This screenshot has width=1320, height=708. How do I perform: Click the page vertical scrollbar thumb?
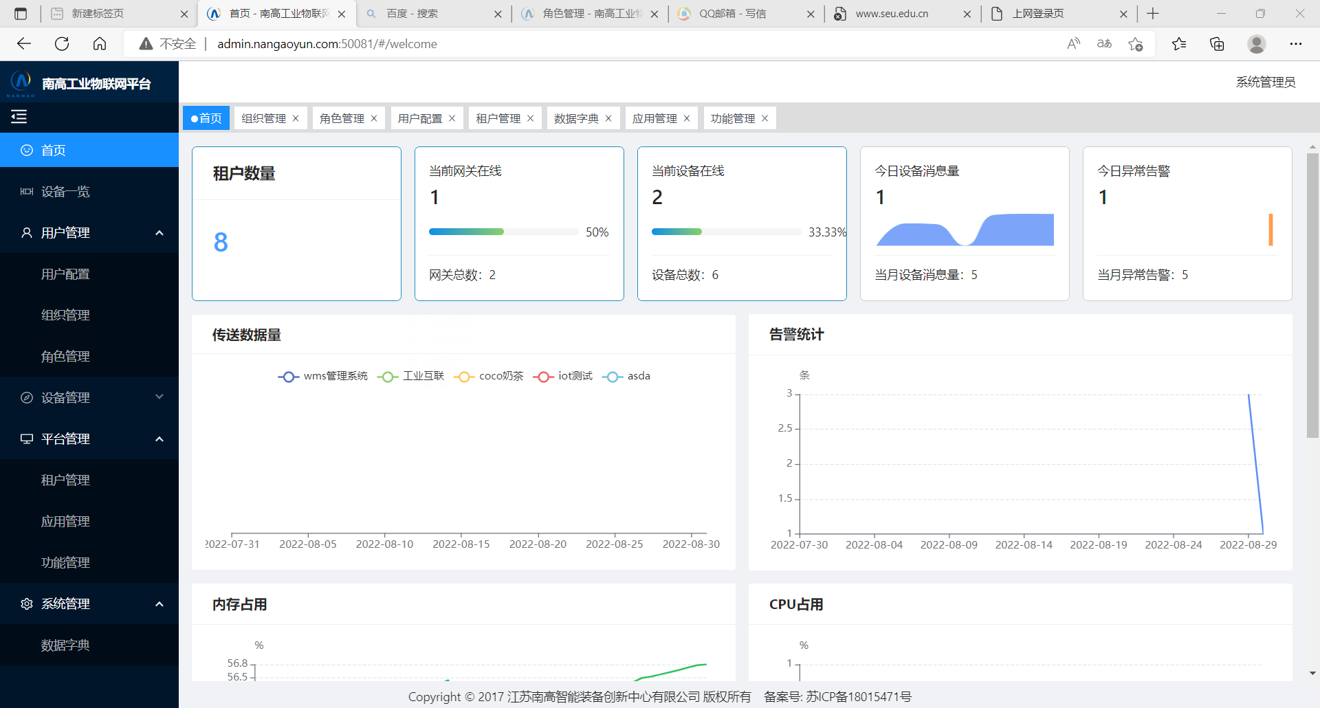coord(1312,296)
